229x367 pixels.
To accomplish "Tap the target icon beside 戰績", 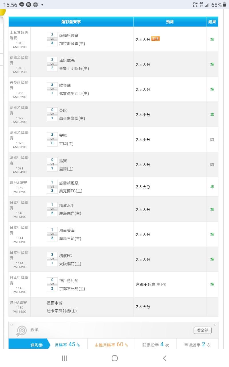I will pos(21,331).
